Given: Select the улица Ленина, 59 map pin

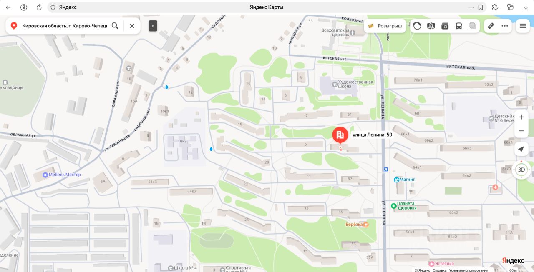Looking at the screenshot, I should [340, 135].
